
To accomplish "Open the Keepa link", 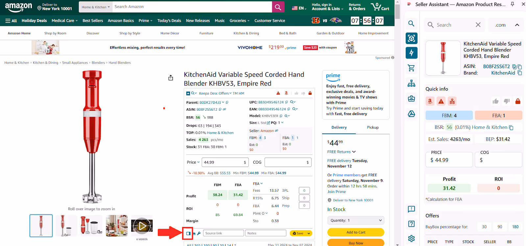I will pos(204,93).
